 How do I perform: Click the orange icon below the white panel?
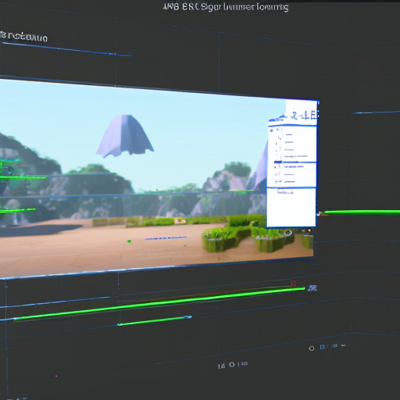[x=309, y=230]
